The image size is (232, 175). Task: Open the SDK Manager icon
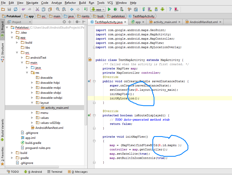pyautogui.click(x=156, y=9)
